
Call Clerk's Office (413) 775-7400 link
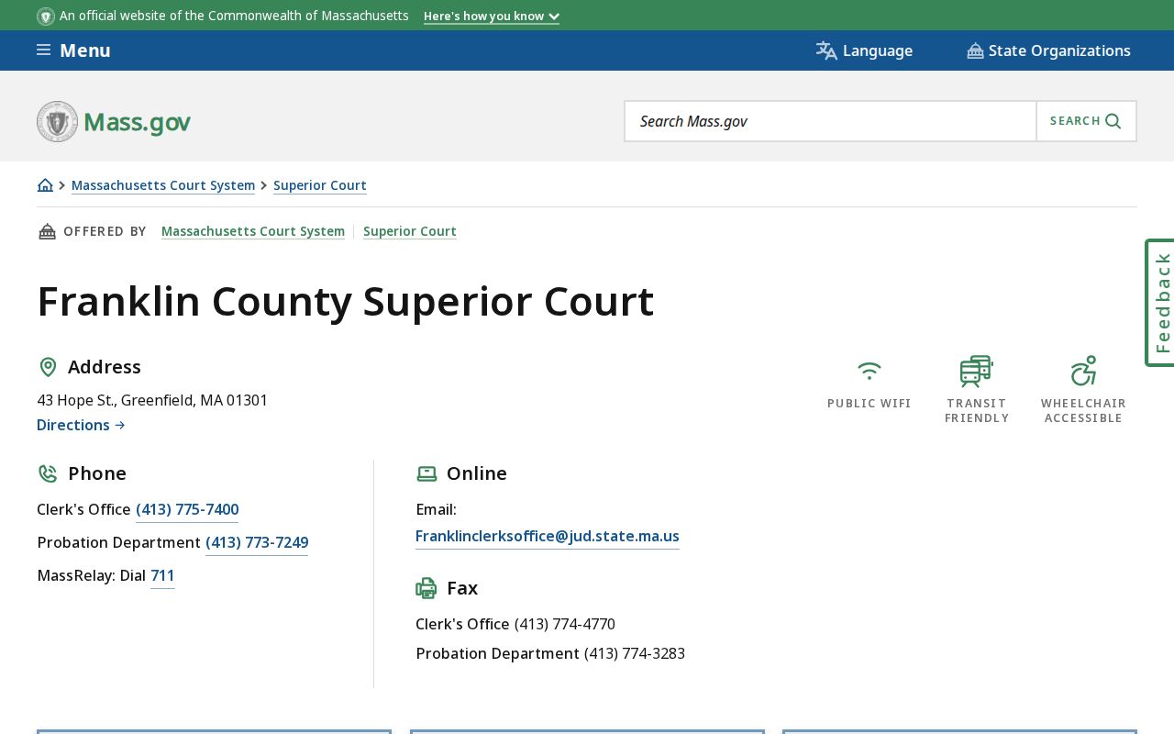coord(187,510)
